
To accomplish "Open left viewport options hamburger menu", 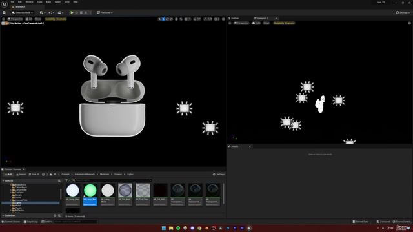I will 3,19.
